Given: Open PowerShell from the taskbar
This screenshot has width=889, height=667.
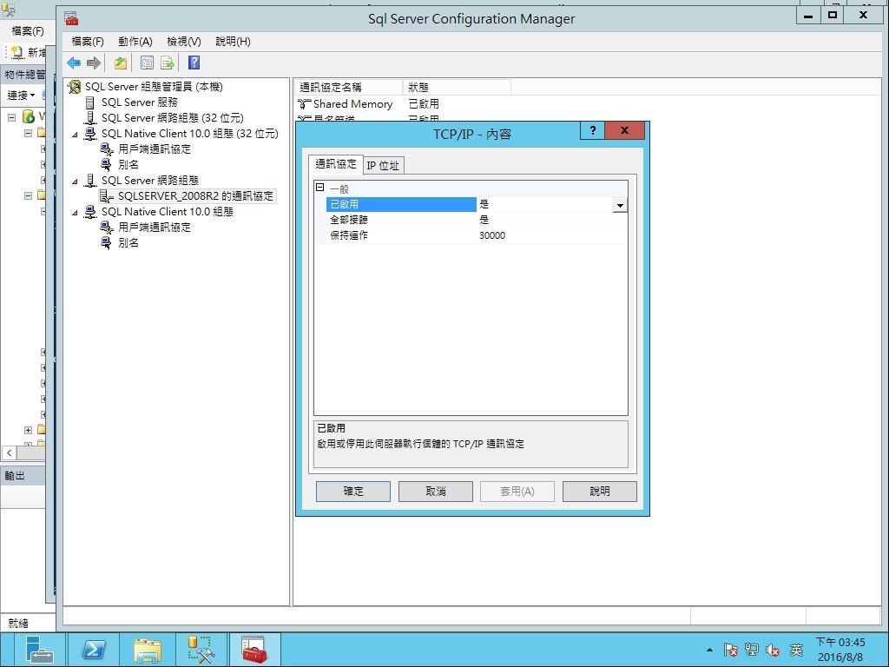Looking at the screenshot, I should click(x=94, y=650).
